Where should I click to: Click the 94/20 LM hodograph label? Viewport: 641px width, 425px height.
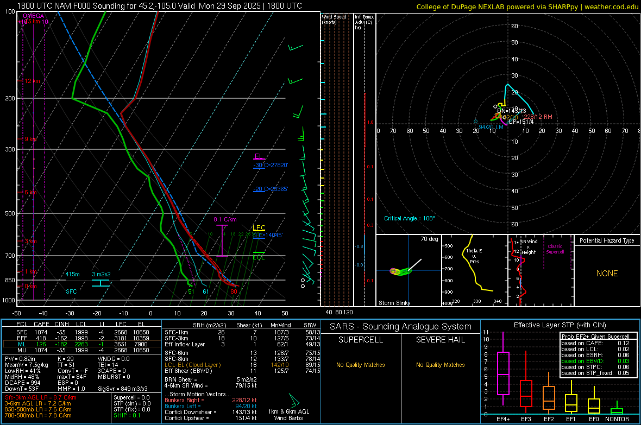(x=491, y=127)
